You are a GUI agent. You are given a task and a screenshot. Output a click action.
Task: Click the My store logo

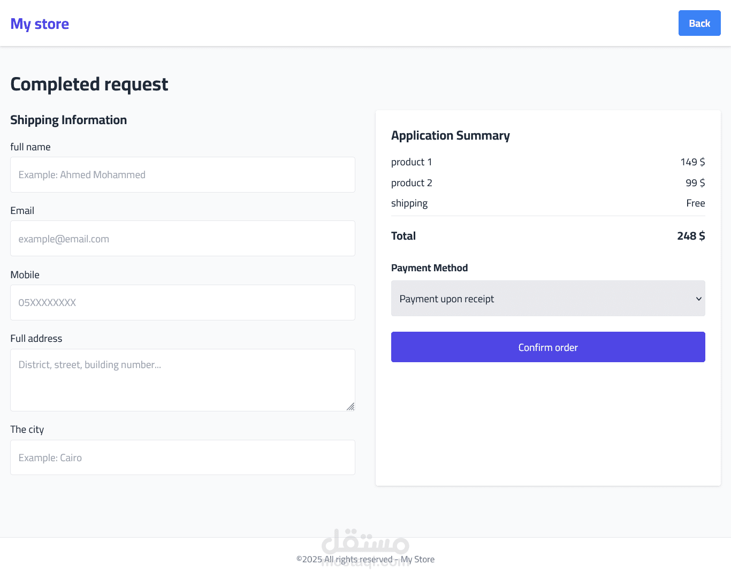40,24
